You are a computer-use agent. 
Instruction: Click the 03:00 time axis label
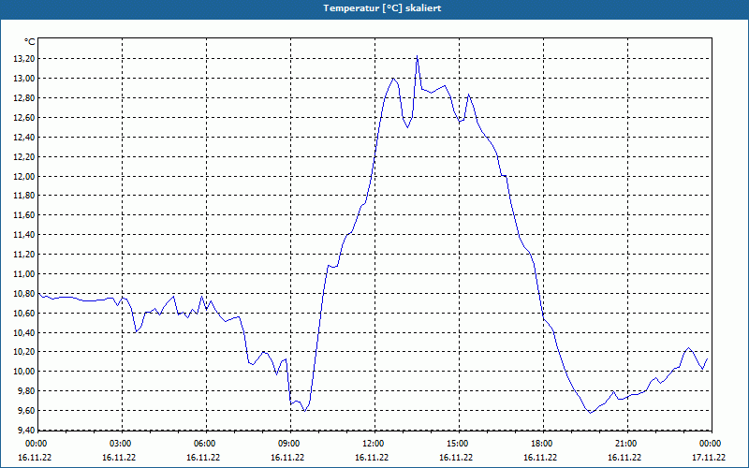pyautogui.click(x=122, y=444)
